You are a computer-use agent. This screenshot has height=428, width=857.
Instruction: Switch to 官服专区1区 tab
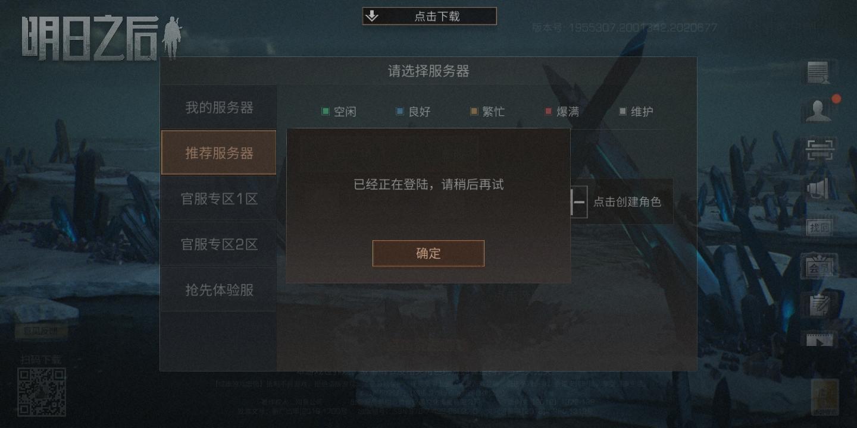coord(219,199)
